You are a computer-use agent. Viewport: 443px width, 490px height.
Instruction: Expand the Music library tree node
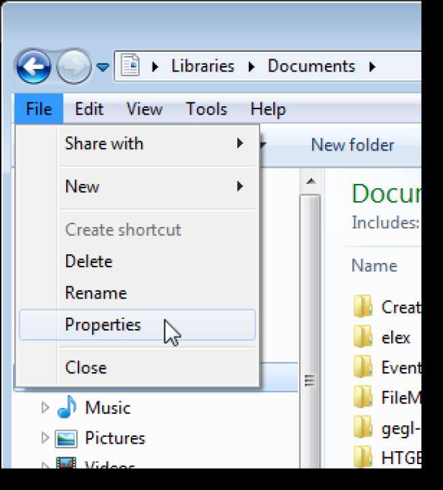click(x=45, y=408)
